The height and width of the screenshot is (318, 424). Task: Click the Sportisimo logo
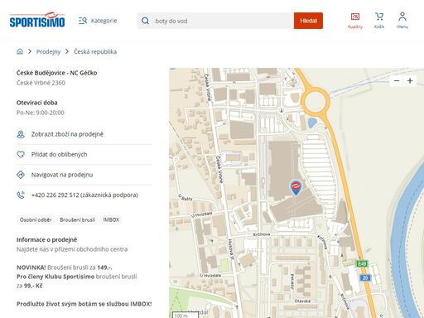click(37, 20)
